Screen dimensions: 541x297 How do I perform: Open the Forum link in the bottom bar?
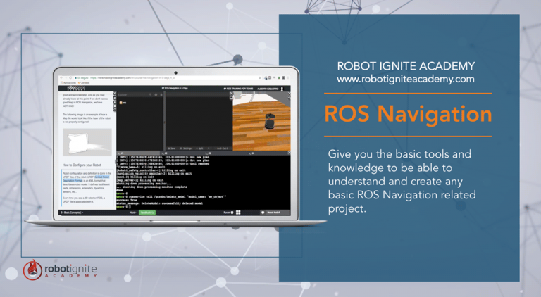(x=228, y=213)
